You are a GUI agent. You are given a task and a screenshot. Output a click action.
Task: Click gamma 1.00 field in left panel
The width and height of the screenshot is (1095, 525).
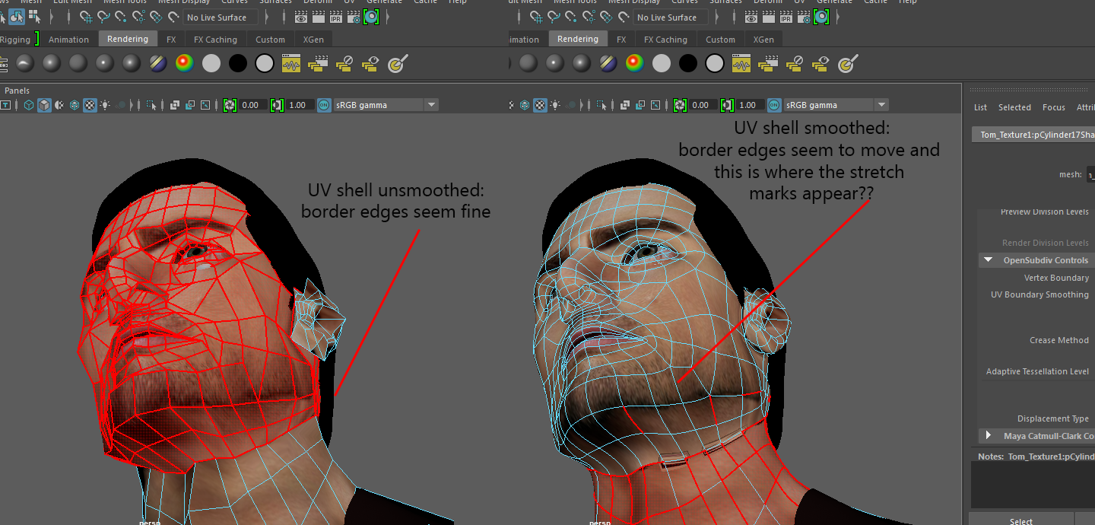tap(300, 105)
